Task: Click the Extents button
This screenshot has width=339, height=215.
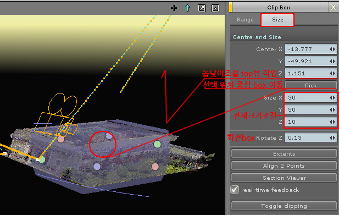Action: 284,153
